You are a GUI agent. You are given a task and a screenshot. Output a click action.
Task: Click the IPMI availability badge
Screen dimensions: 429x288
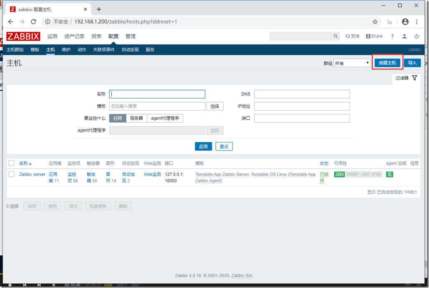(x=376, y=174)
